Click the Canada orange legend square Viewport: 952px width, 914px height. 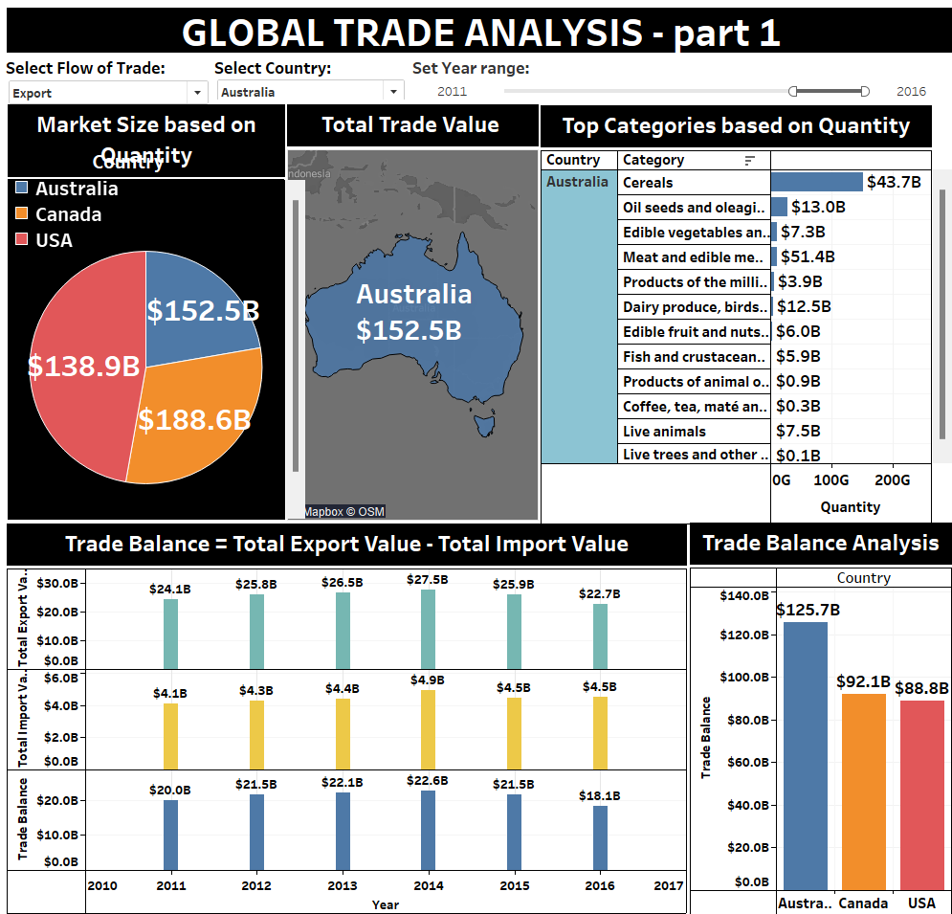[x=22, y=214]
